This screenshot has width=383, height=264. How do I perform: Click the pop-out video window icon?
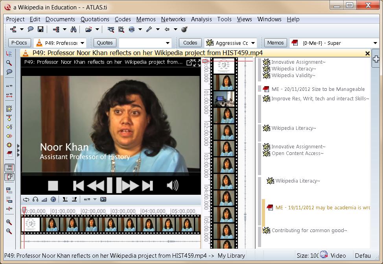(189, 63)
